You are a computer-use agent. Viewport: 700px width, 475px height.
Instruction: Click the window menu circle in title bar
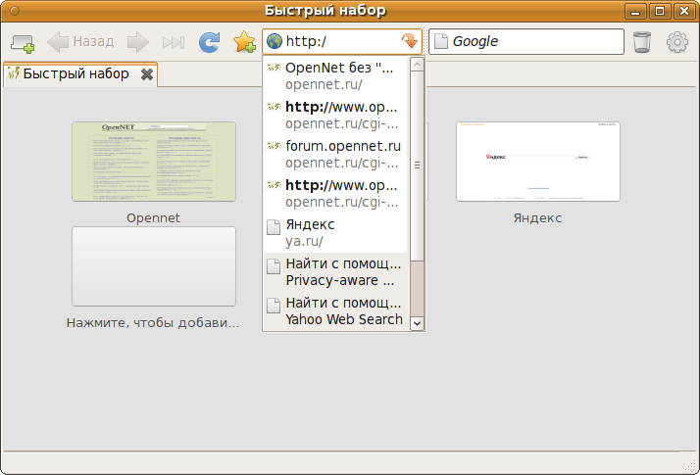coord(15,10)
